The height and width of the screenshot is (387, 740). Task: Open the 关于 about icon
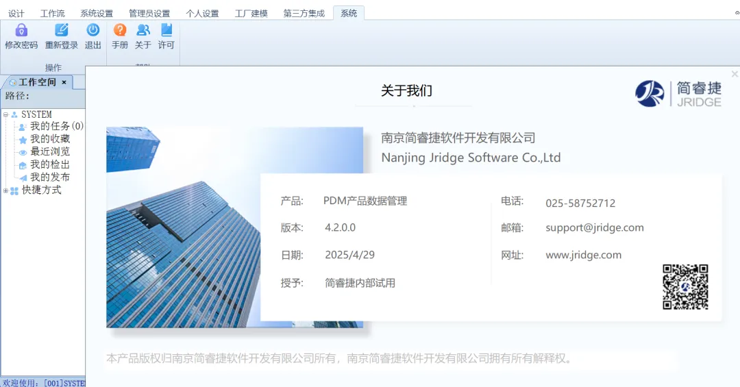[143, 30]
